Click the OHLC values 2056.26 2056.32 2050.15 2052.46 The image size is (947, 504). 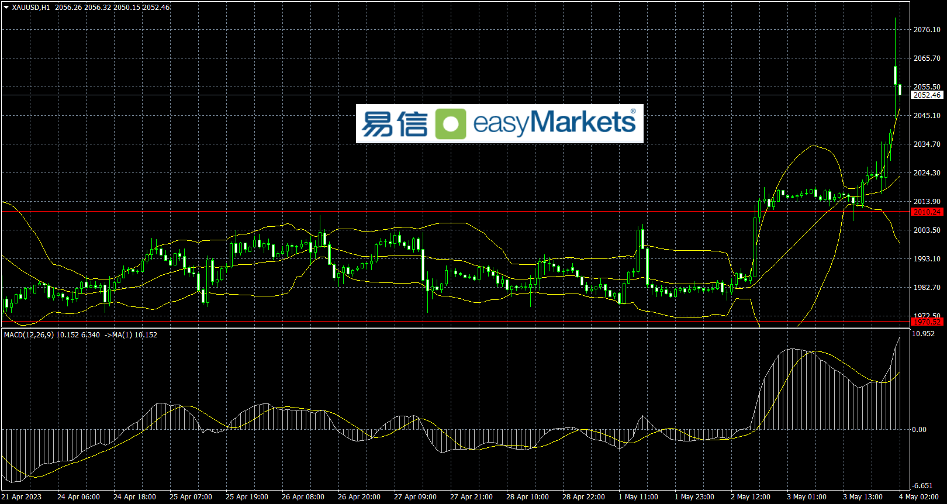coord(112,8)
